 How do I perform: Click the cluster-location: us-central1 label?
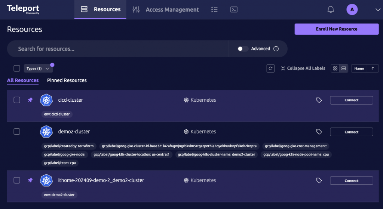(132, 154)
